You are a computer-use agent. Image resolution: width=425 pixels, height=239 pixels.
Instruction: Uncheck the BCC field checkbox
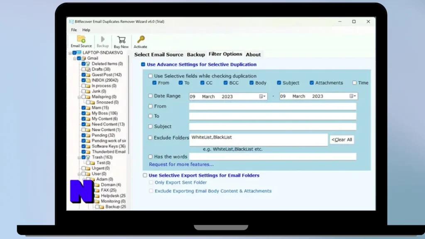pos(225,83)
